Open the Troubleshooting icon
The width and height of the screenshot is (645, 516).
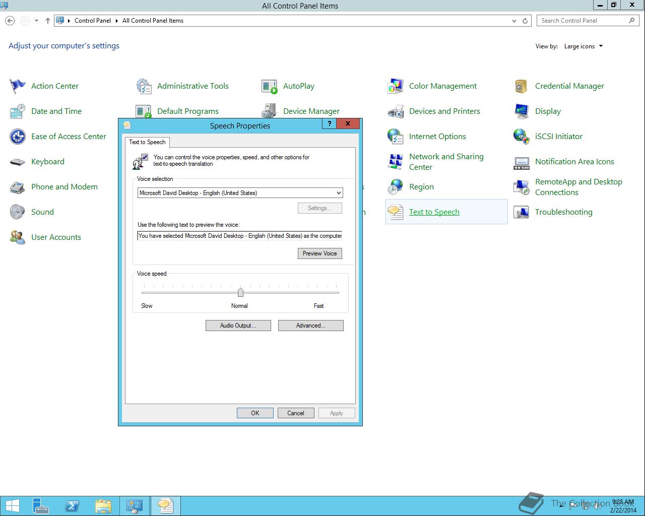coord(522,212)
